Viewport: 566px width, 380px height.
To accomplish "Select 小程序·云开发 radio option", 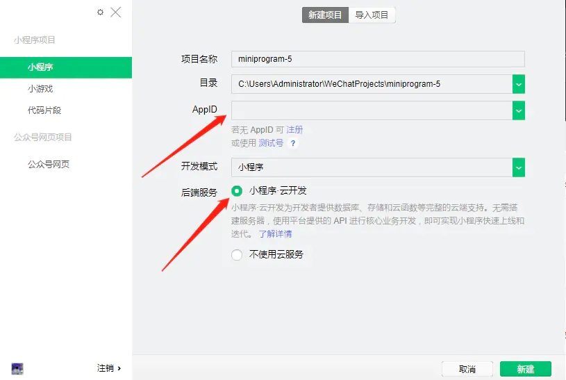I will coord(237,191).
